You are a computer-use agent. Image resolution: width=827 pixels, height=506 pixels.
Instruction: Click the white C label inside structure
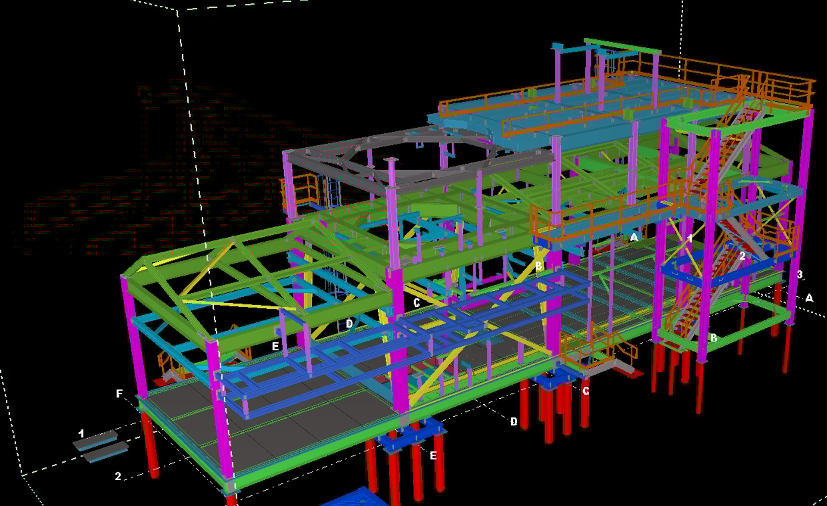click(417, 303)
